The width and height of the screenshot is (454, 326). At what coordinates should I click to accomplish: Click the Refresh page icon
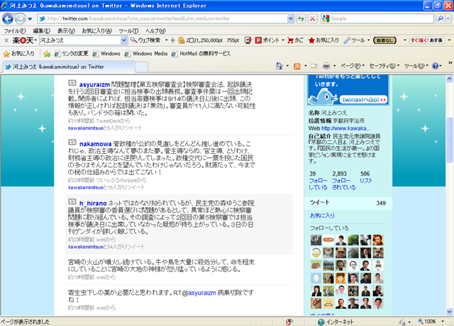pyautogui.click(x=301, y=18)
